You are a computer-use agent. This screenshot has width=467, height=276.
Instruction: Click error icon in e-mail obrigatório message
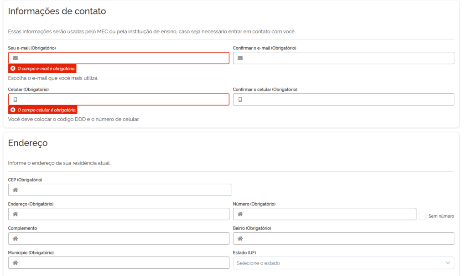click(x=13, y=69)
